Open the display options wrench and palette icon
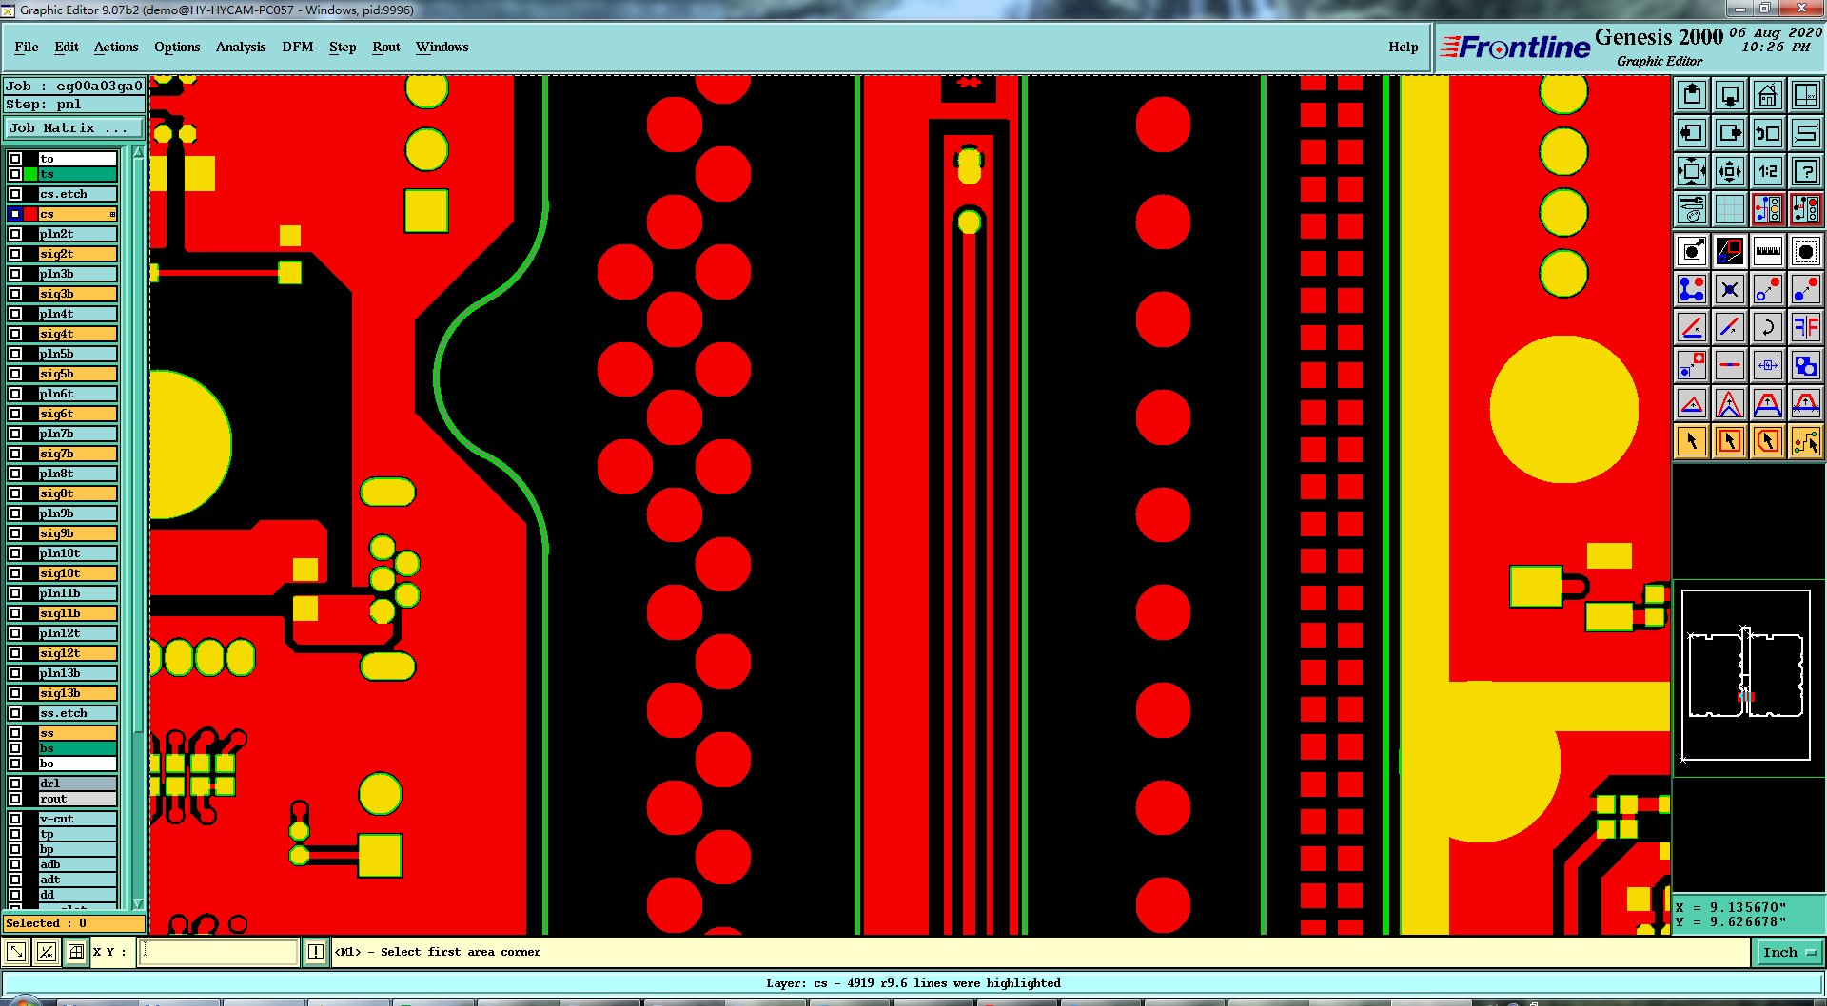This screenshot has width=1827, height=1006. coord(1692,209)
